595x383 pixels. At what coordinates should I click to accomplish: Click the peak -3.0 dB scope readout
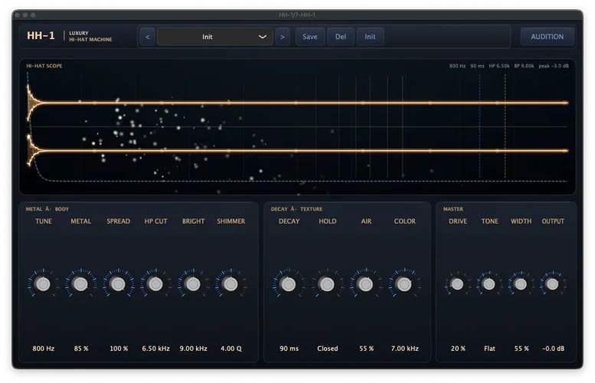[x=553, y=66]
